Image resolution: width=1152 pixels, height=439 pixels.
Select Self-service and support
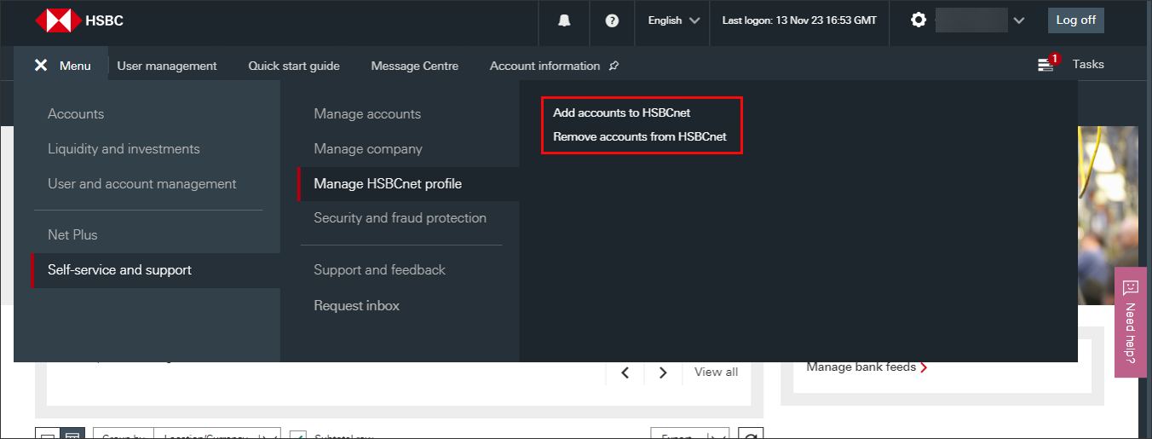155,270
